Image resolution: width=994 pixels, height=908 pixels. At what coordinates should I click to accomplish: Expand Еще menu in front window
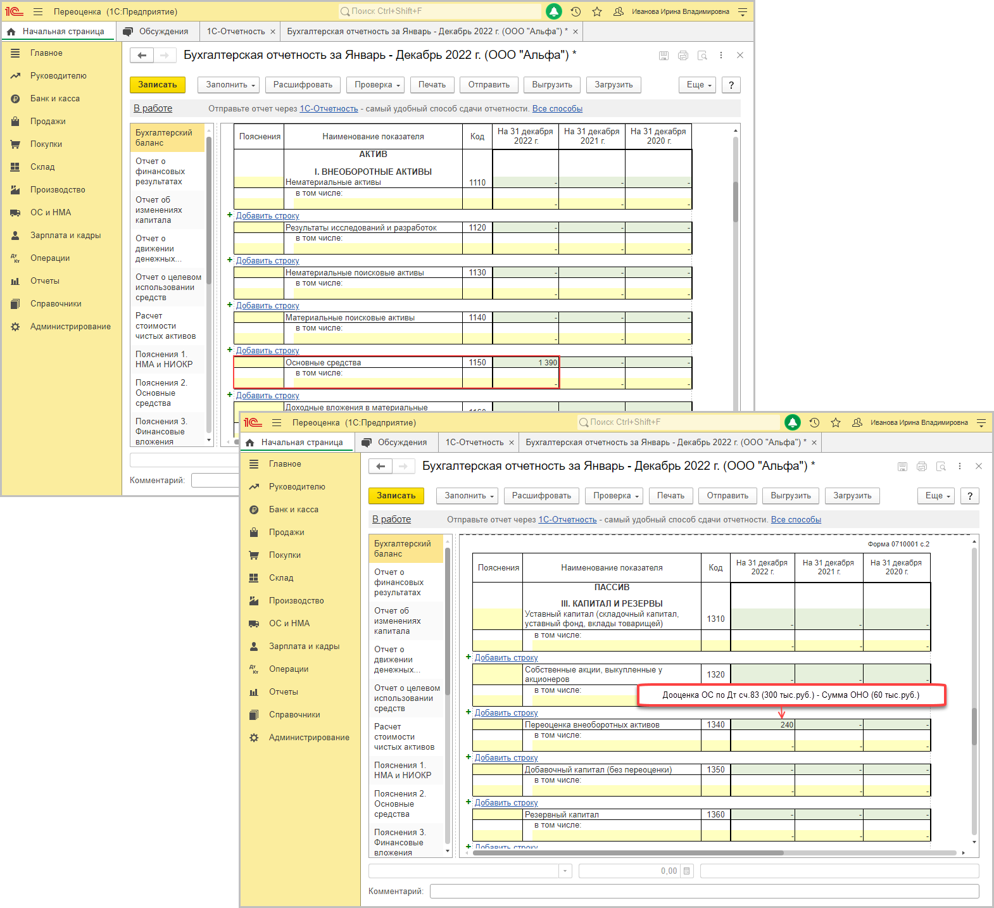(936, 496)
